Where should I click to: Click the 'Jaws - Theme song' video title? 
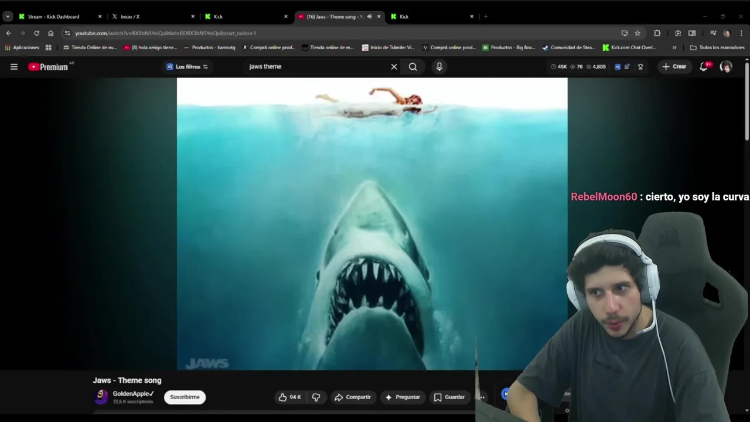coord(127,380)
